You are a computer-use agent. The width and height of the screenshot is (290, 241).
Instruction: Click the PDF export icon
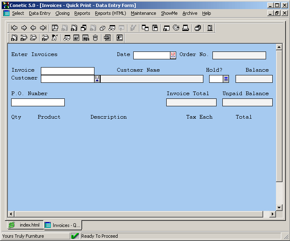point(107,38)
